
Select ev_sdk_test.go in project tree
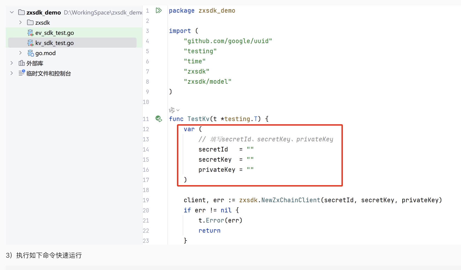(54, 33)
